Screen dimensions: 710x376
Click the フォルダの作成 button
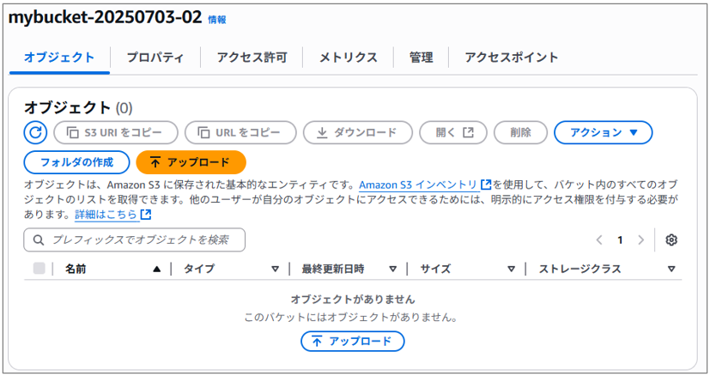click(x=76, y=162)
